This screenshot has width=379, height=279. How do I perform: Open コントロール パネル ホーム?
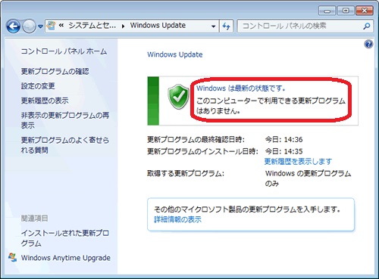click(x=64, y=51)
